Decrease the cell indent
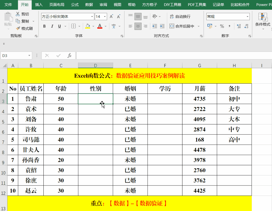Image resolution: width=272 pixels, height=211 pixels. (x=155, y=26)
